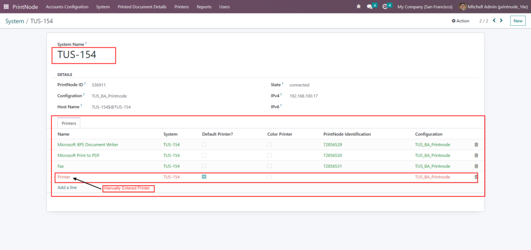Go to previous record arrow
The height and width of the screenshot is (250, 531).
click(494, 21)
